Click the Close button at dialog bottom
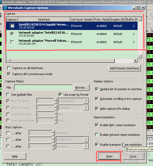Screen dimensions: 153x166 coord(133,156)
